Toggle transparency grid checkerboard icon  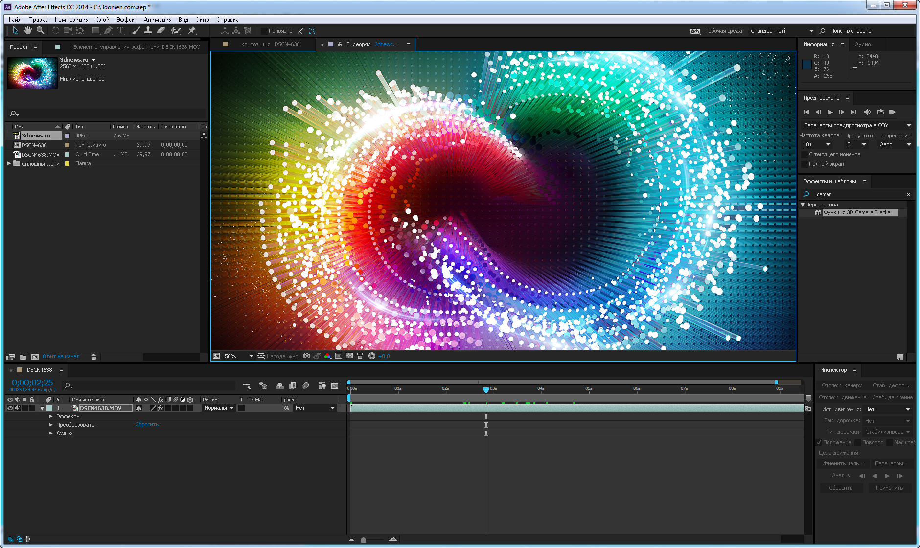[x=349, y=356]
